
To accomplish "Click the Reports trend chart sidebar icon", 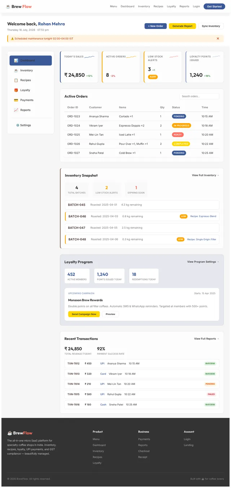I will [x=16, y=110].
